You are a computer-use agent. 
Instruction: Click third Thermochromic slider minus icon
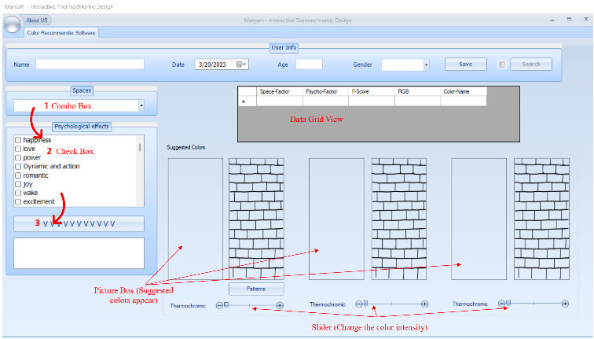pyautogui.click(x=501, y=304)
